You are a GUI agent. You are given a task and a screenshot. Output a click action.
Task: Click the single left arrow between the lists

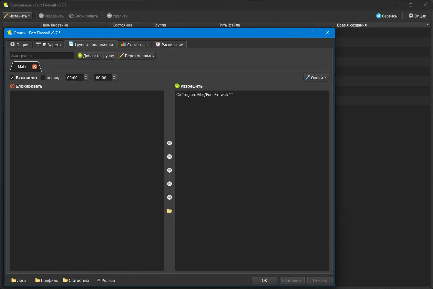(170, 184)
